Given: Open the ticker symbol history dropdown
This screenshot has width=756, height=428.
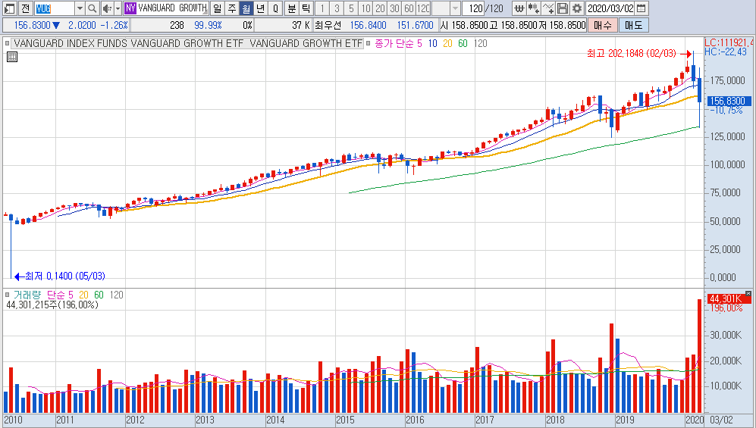Looking at the screenshot, I should (x=80, y=8).
